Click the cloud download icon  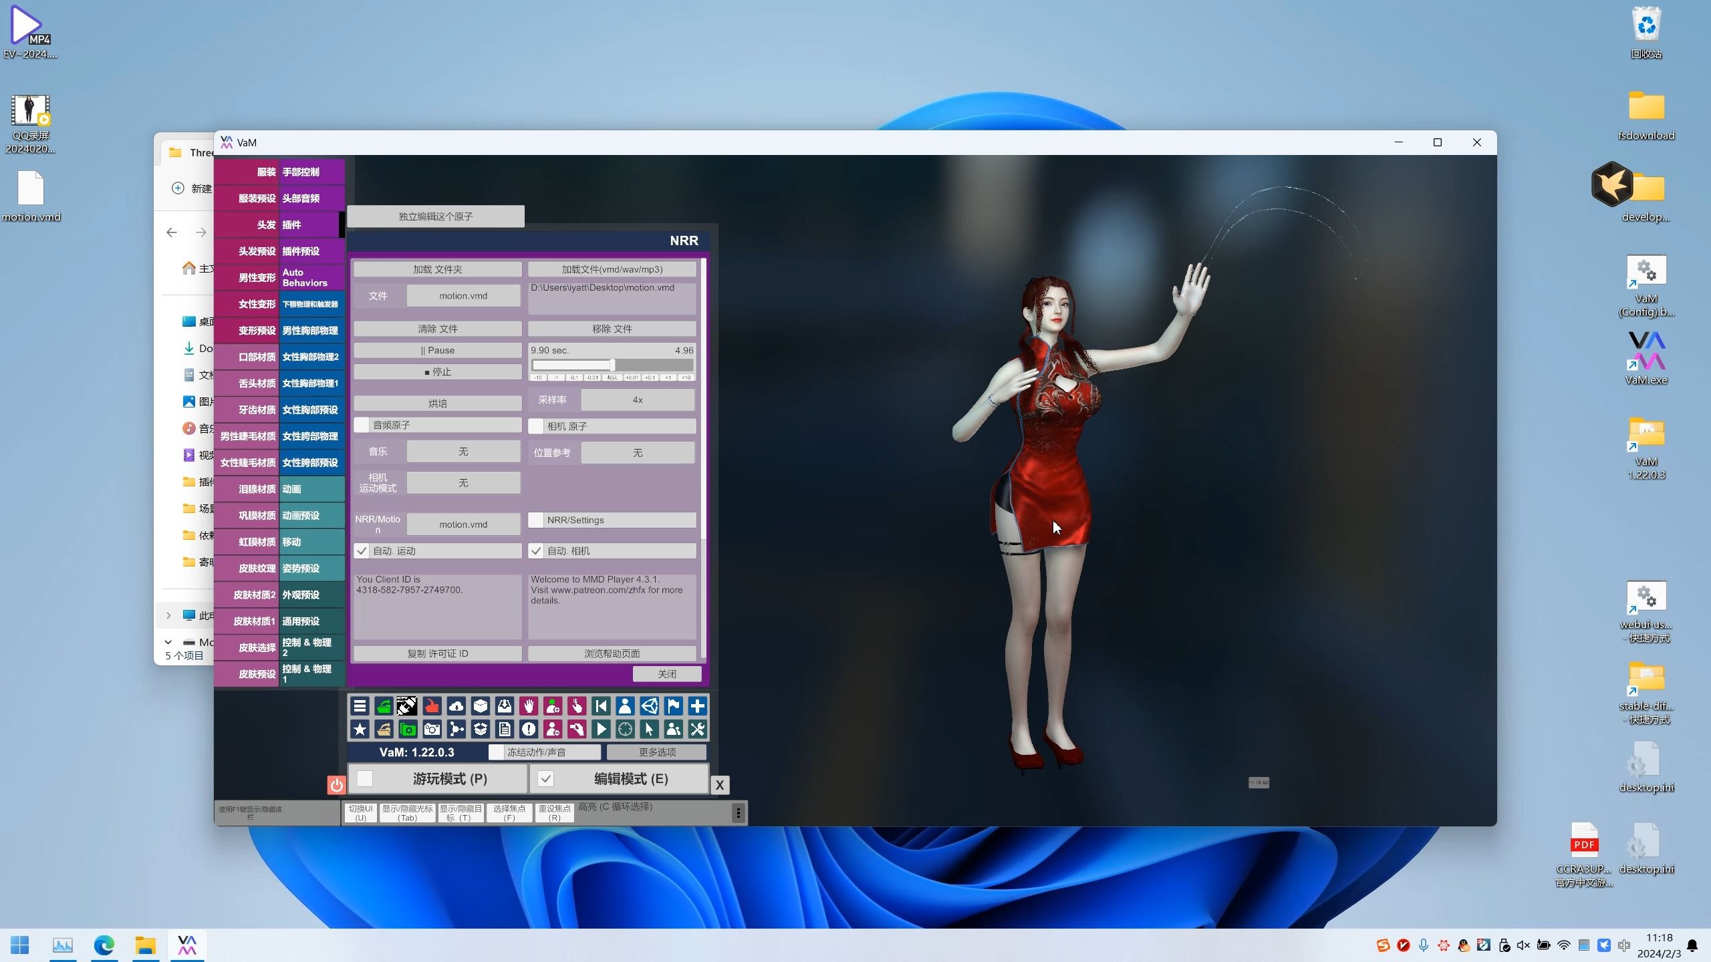tap(456, 706)
